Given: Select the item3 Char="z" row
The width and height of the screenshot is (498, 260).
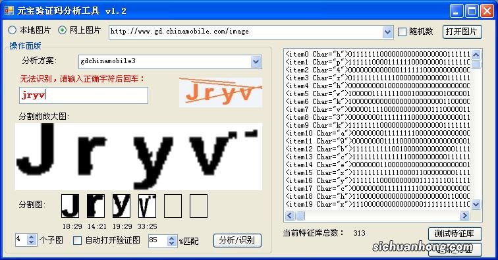Looking at the screenshot, I should click(377, 78).
